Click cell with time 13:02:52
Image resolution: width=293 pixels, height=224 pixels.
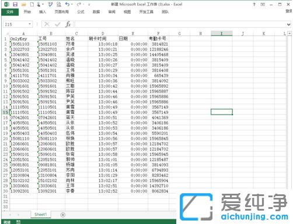click(x=103, y=191)
